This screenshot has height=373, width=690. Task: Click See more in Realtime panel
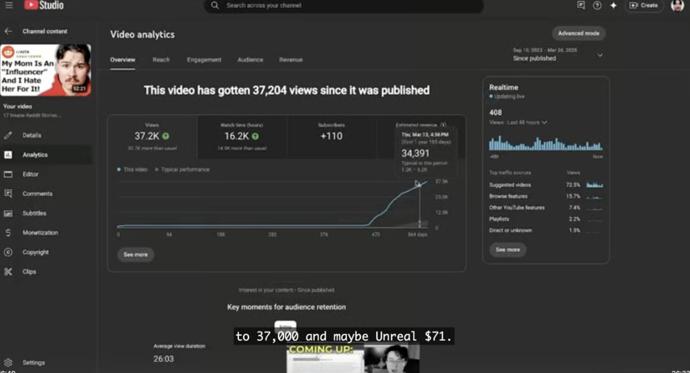[x=508, y=250]
